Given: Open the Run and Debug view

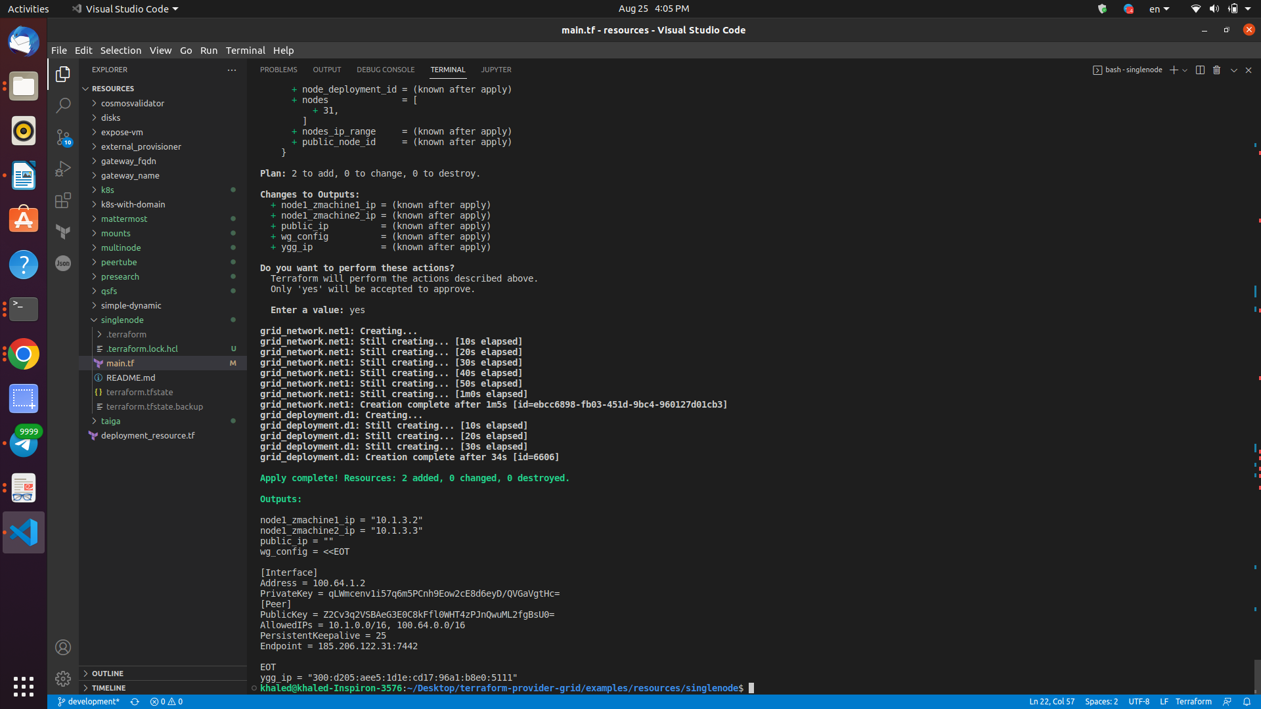Looking at the screenshot, I should coord(63,169).
